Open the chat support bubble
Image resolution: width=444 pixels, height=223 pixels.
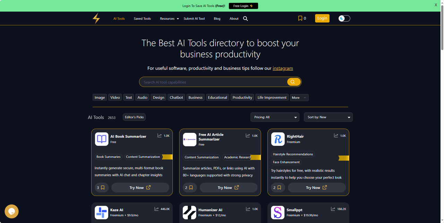tap(11, 211)
